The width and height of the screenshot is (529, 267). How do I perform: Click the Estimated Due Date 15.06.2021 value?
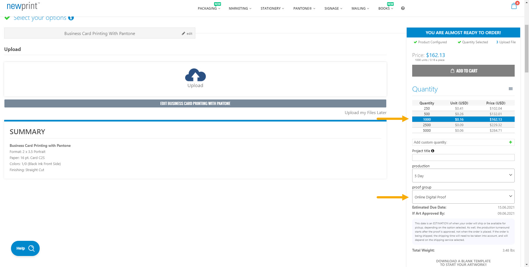[506, 207]
